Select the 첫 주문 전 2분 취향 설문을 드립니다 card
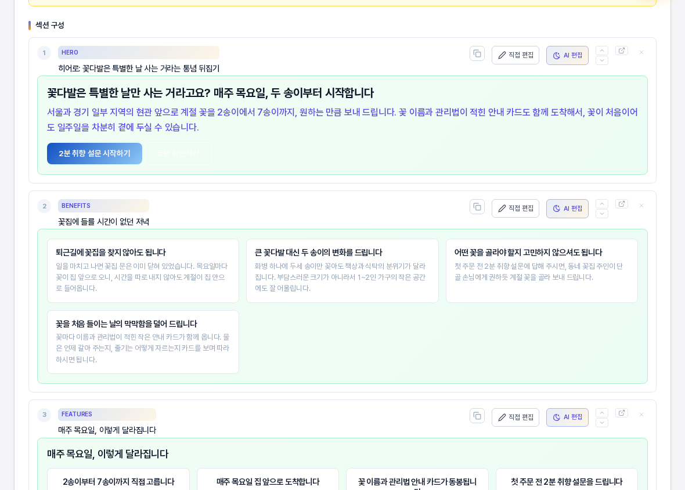Viewport: 685px width, 490px height. 567,480
